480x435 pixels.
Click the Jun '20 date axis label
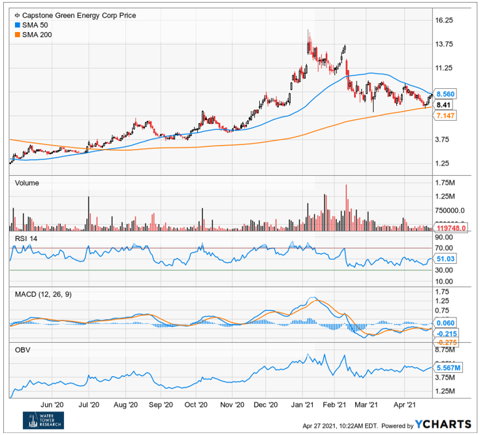pos(52,405)
